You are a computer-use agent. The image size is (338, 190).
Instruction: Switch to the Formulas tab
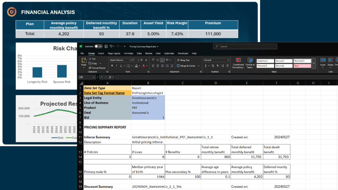[128, 53]
